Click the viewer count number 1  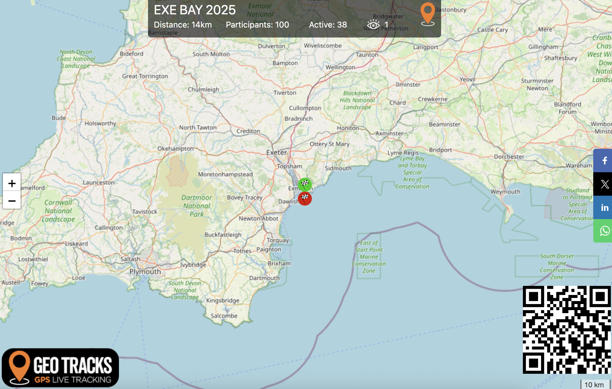(386, 25)
